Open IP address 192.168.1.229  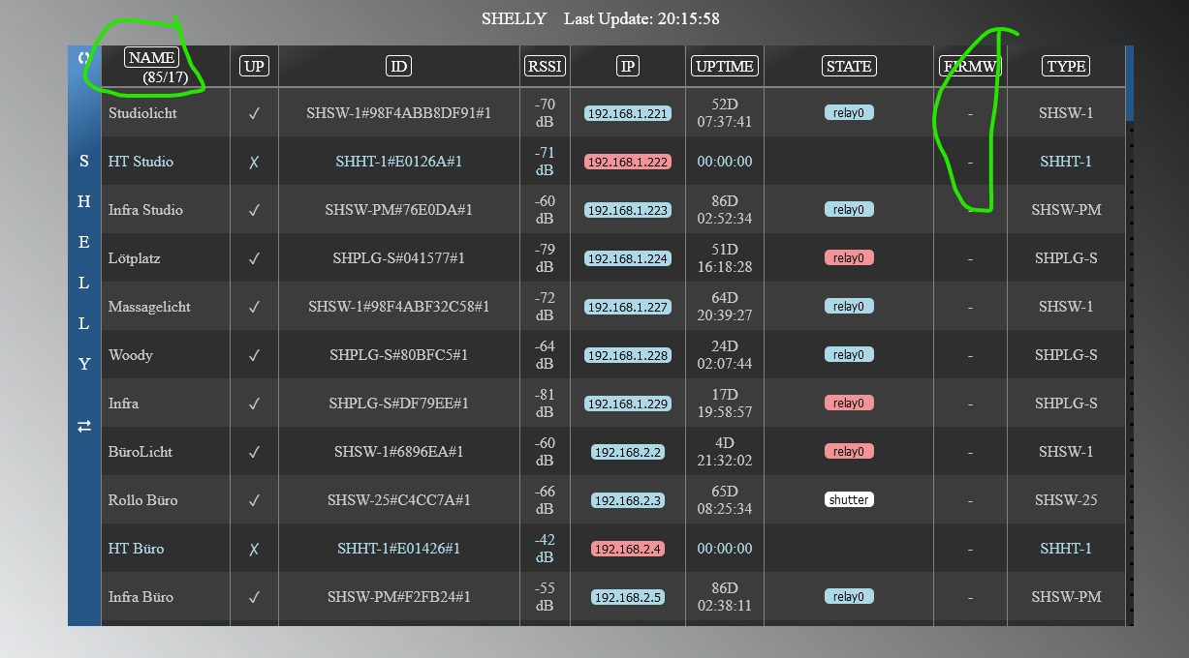(628, 404)
